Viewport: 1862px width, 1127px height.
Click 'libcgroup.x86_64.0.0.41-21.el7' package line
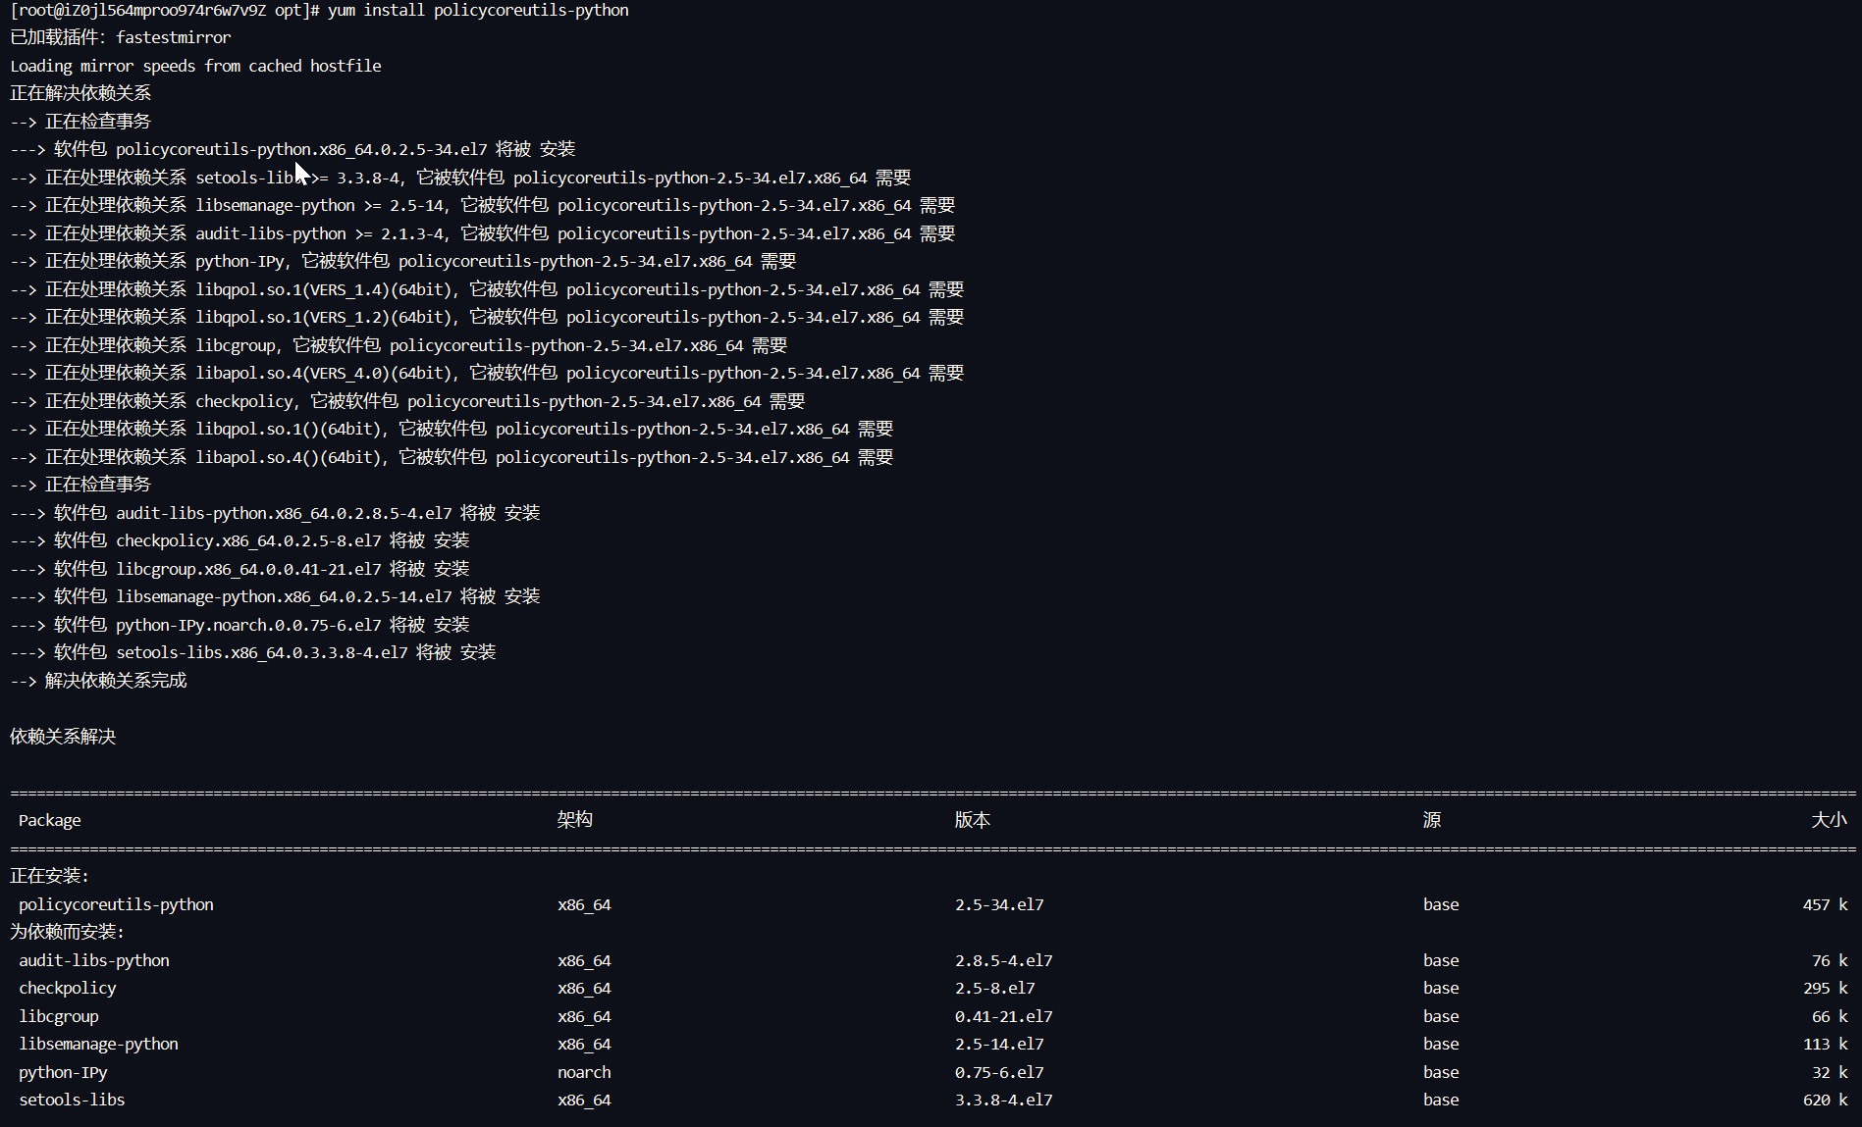(x=248, y=569)
